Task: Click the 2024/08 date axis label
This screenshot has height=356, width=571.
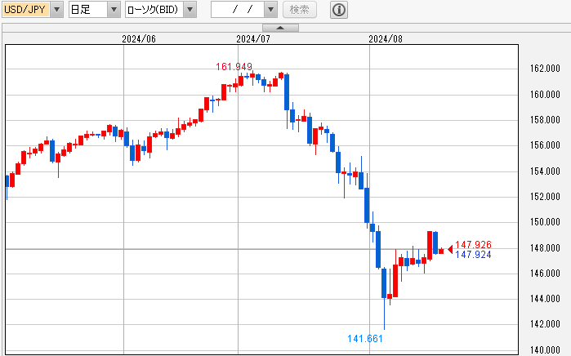Action: coord(386,39)
